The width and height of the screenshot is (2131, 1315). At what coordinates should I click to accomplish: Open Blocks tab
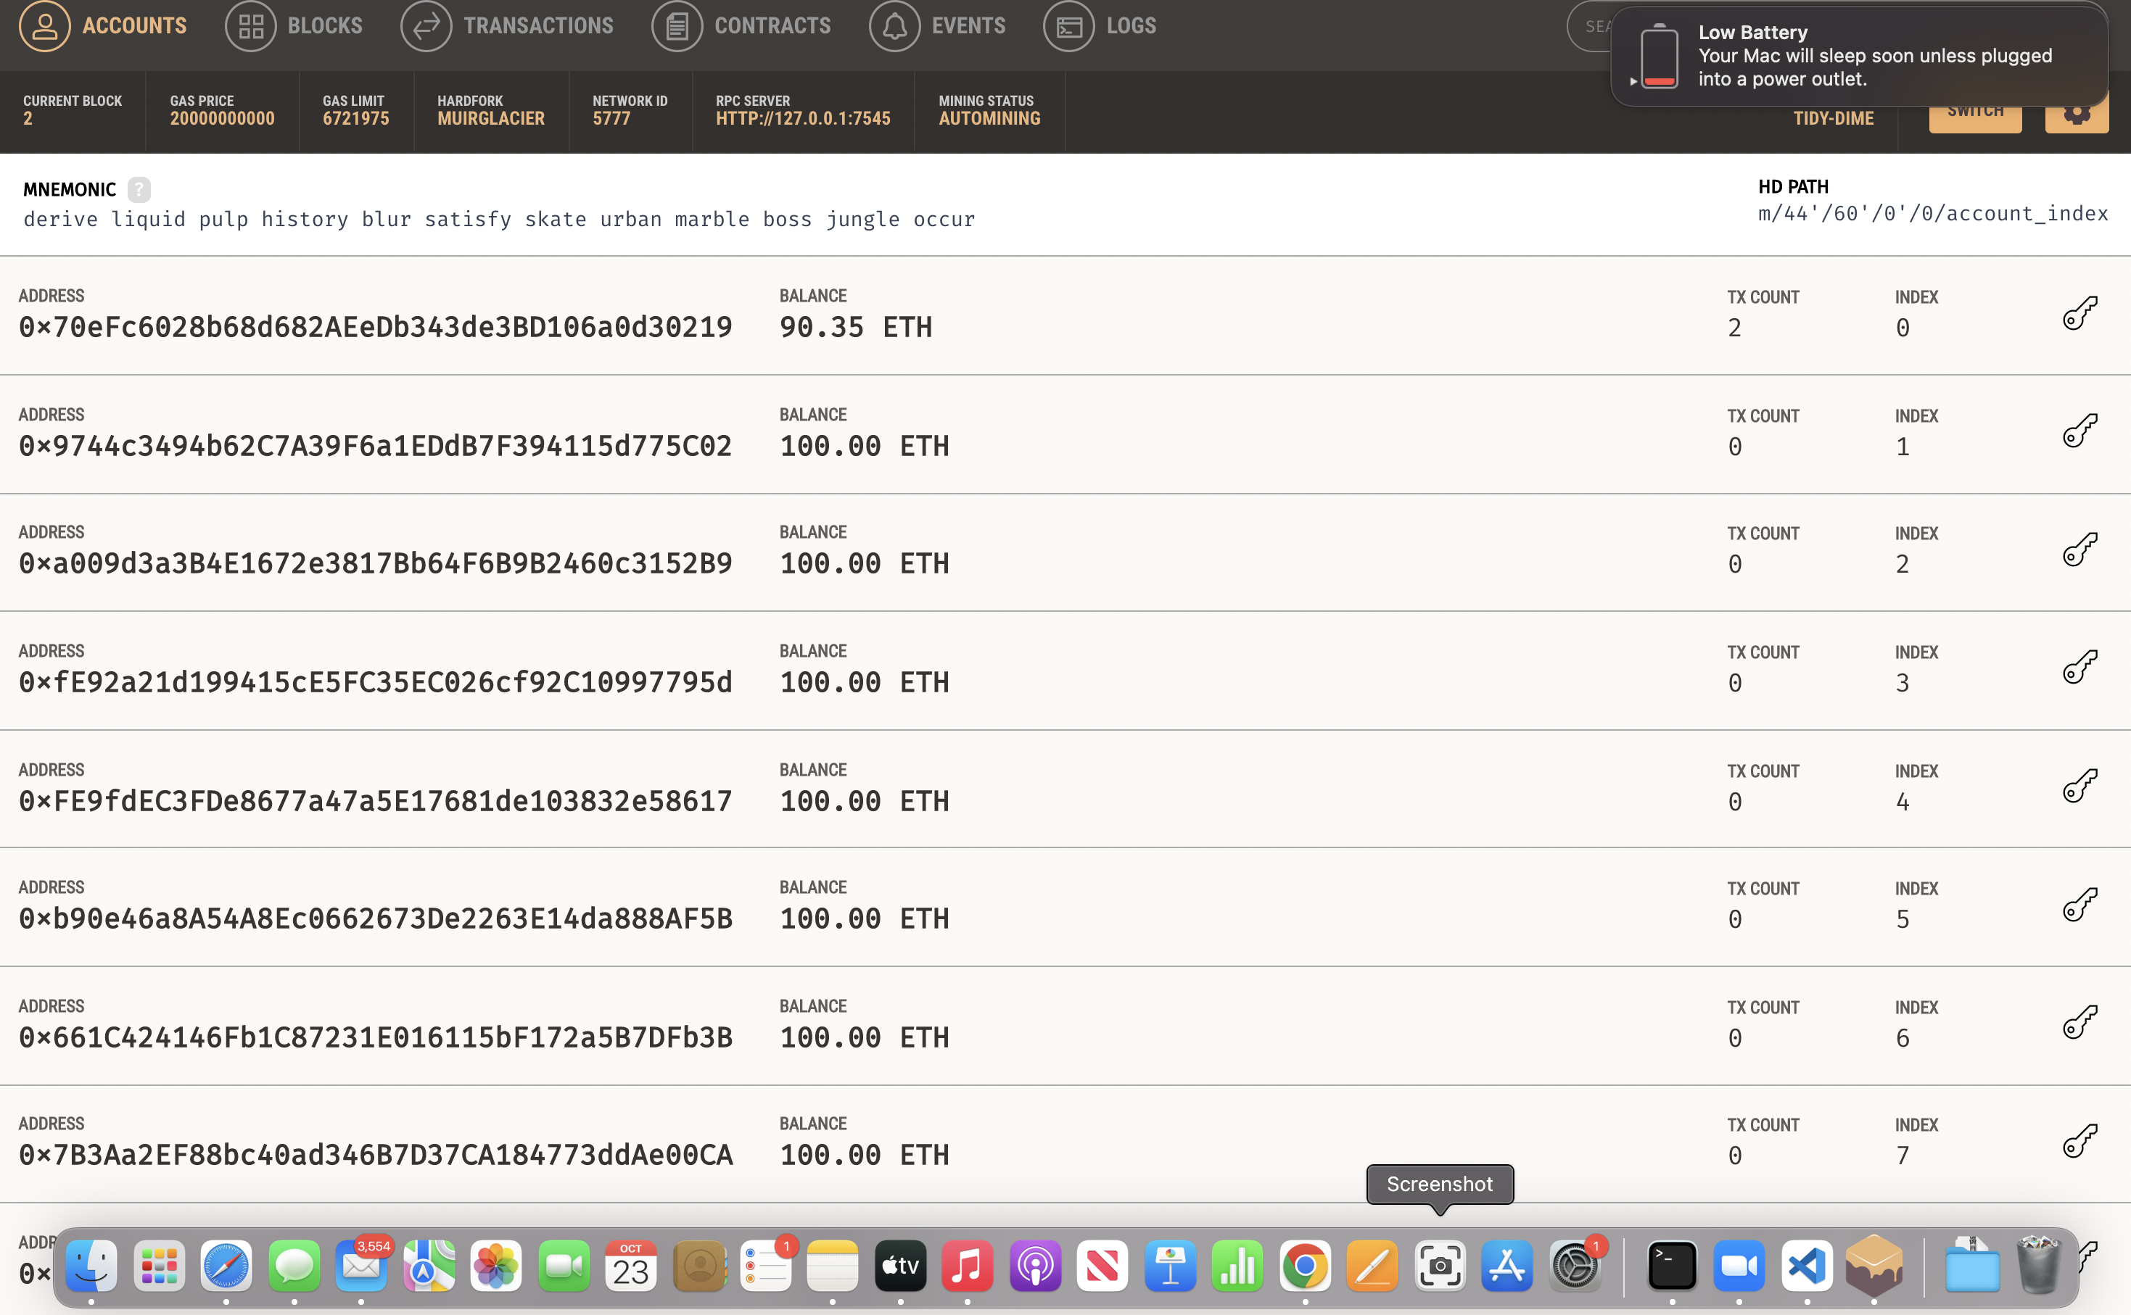294,26
